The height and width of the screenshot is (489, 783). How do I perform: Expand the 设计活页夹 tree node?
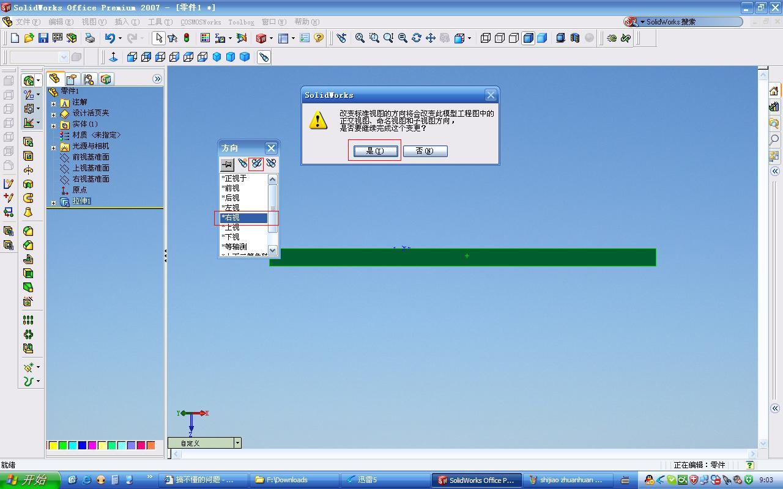54,114
